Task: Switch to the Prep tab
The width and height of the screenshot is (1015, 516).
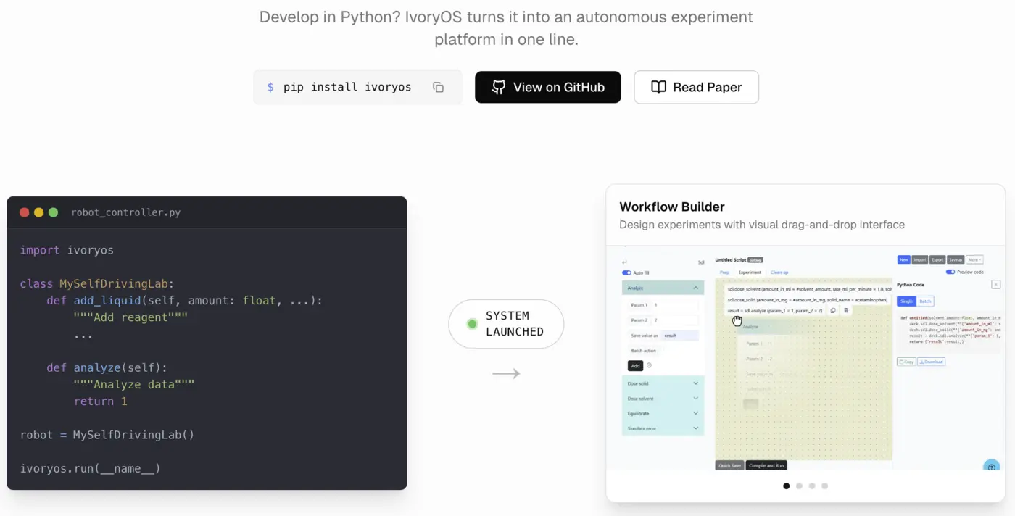Action: pyautogui.click(x=724, y=272)
